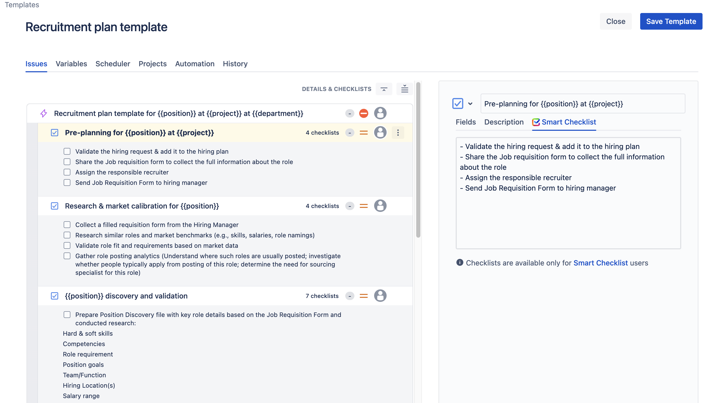Open three-dot menu for Pre-planning row

tap(398, 133)
